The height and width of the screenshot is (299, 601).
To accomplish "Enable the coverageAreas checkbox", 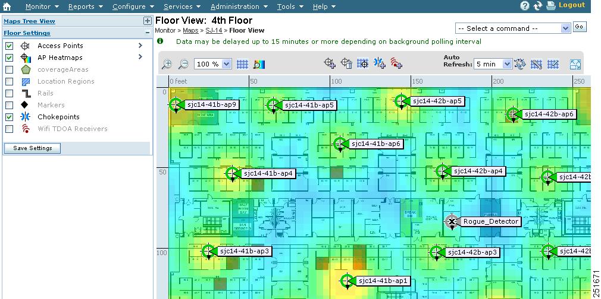I will pos(10,69).
